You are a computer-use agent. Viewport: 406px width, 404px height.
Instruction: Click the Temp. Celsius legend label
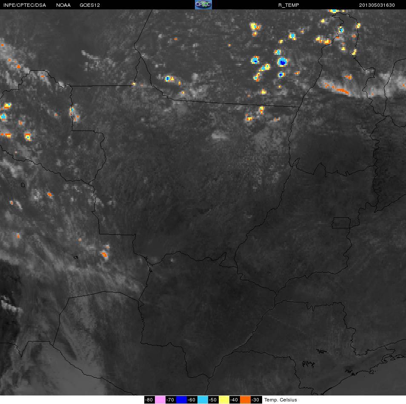[x=280, y=400]
